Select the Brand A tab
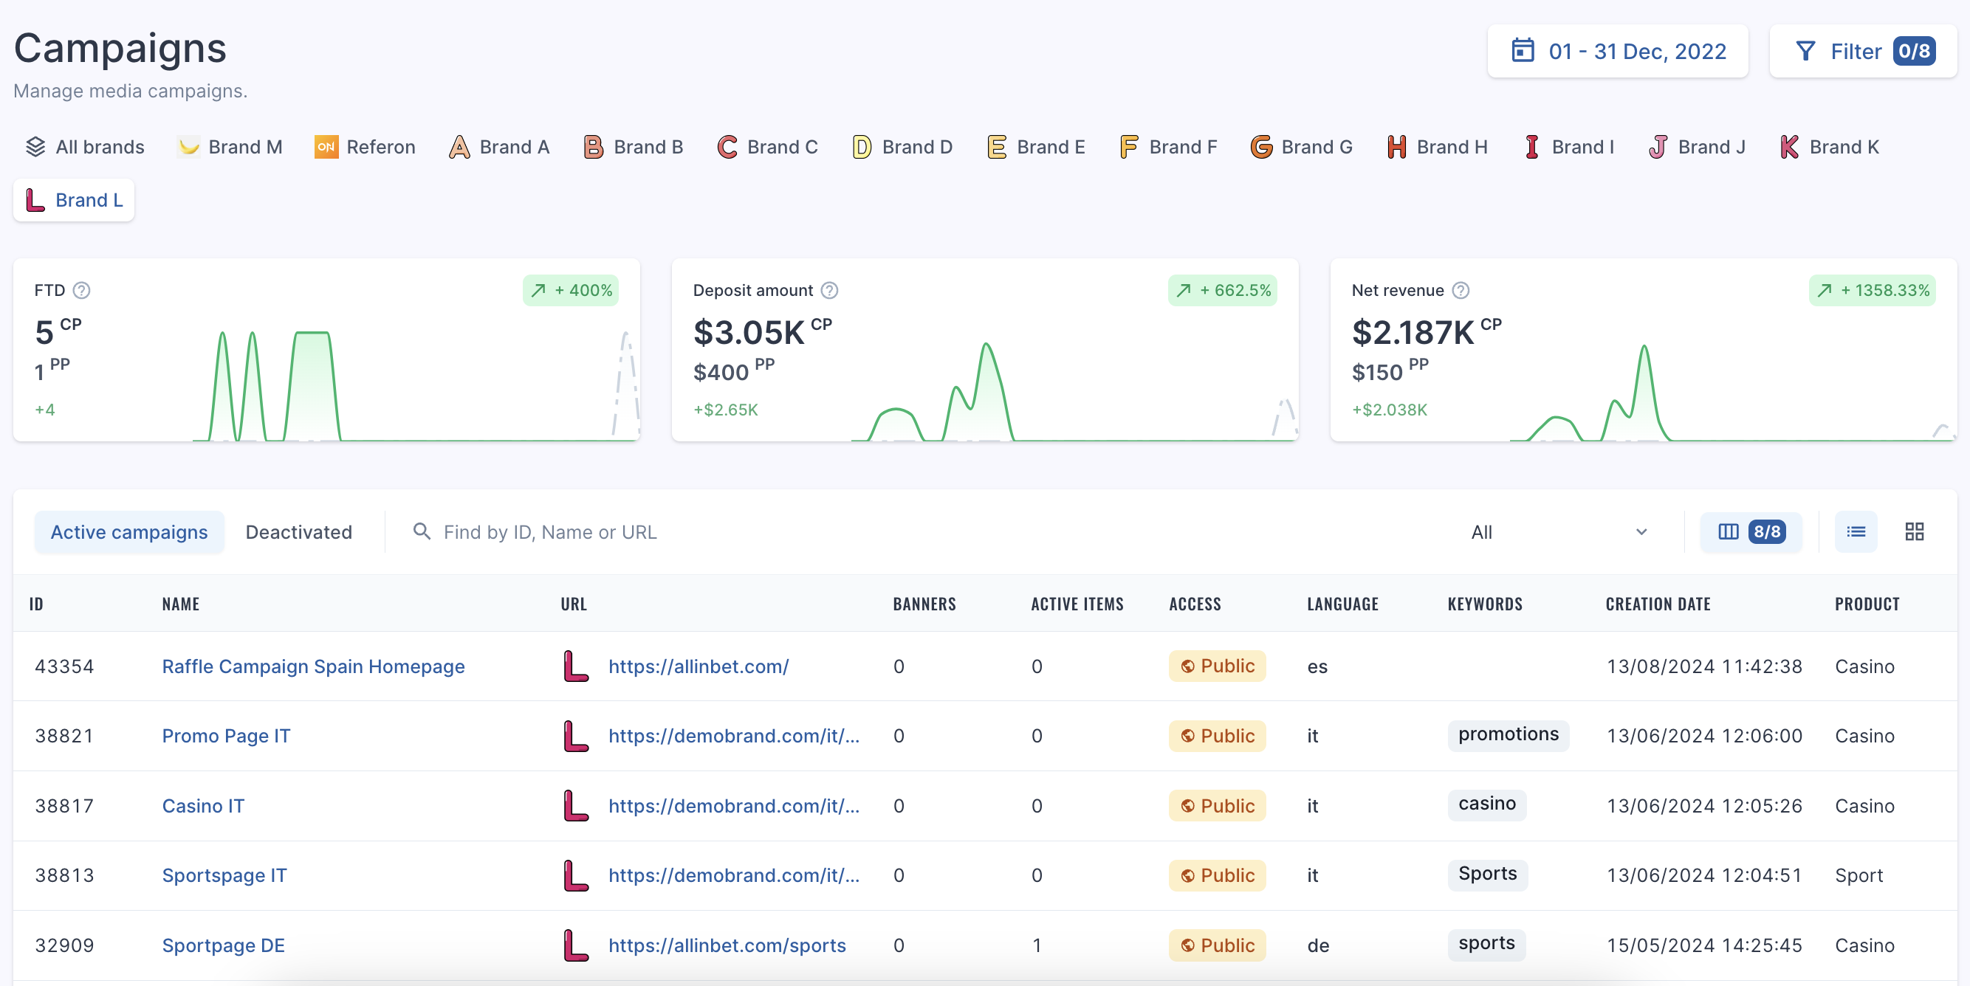This screenshot has width=1970, height=986. pyautogui.click(x=499, y=147)
